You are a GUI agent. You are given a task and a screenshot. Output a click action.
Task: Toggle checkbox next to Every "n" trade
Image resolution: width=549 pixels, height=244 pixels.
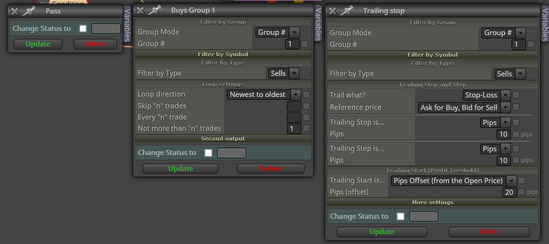306,117
